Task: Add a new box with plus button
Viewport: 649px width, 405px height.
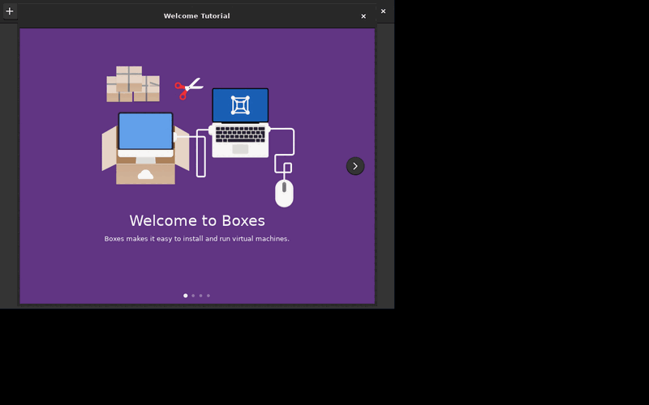Action: click(x=10, y=11)
